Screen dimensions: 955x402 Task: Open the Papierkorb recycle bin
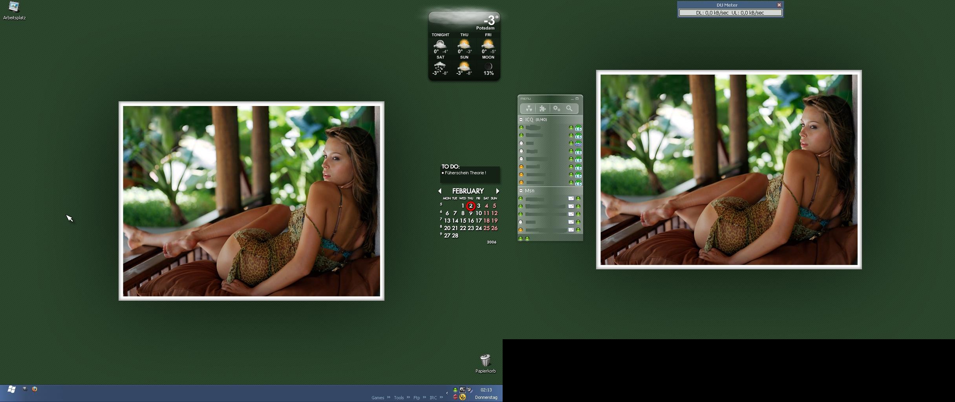click(x=485, y=360)
